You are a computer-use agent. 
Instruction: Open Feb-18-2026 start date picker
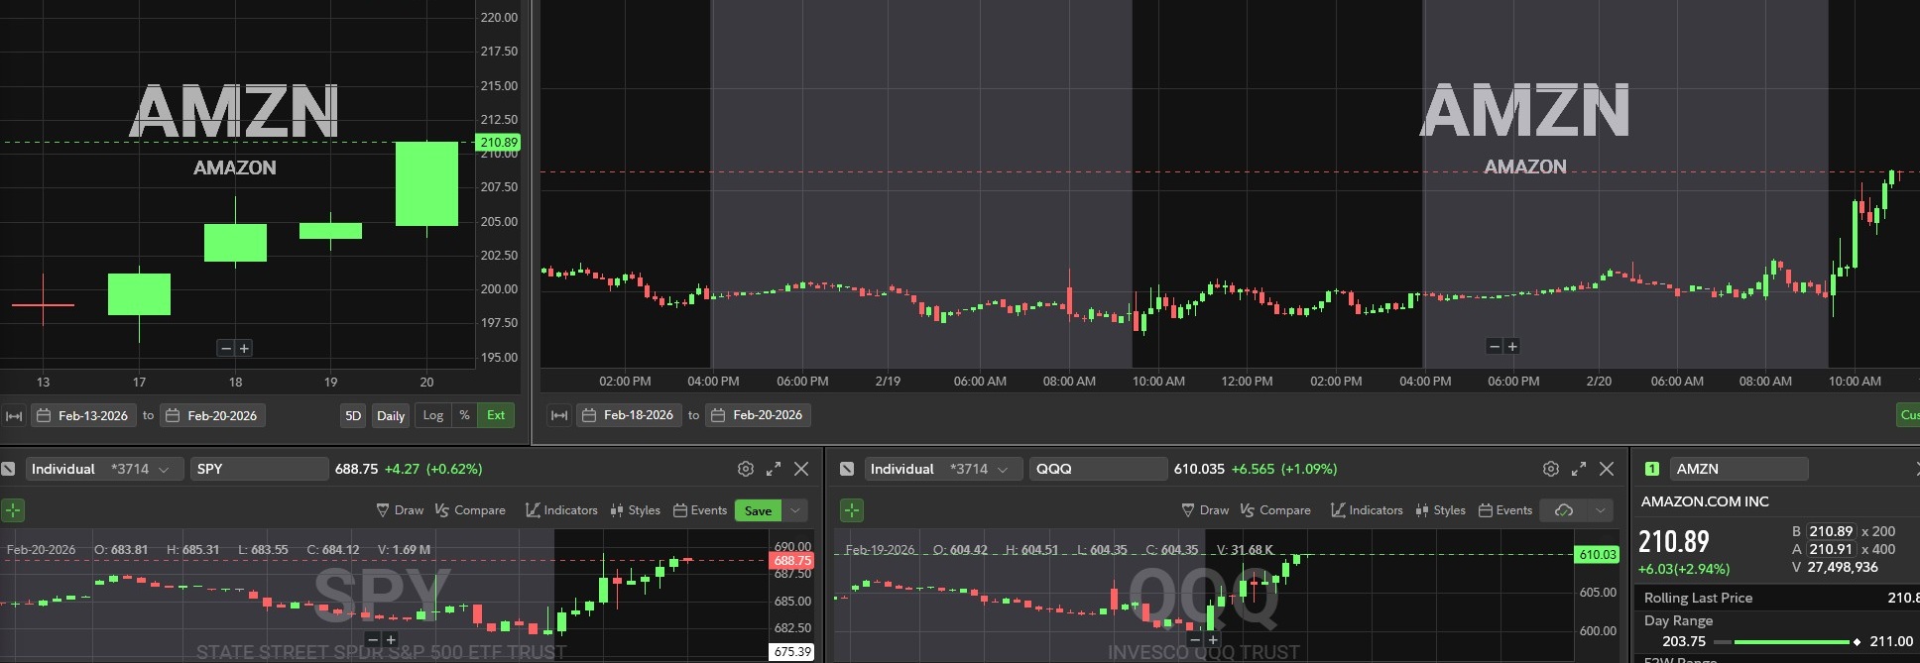pyautogui.click(x=629, y=415)
